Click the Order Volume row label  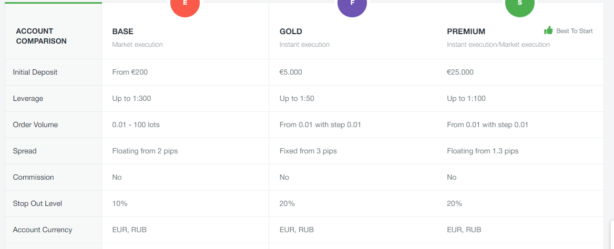pyautogui.click(x=35, y=124)
